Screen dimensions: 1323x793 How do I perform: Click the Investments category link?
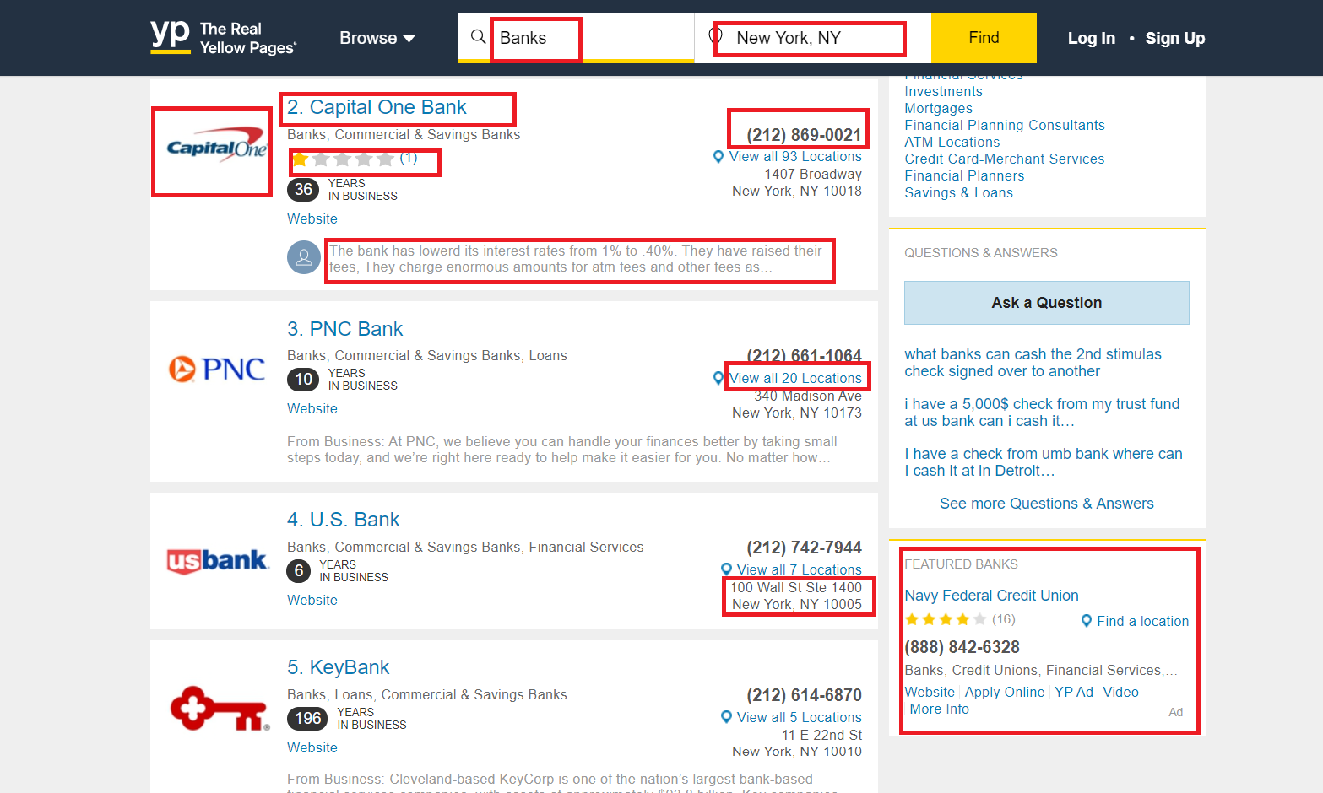pyautogui.click(x=943, y=91)
